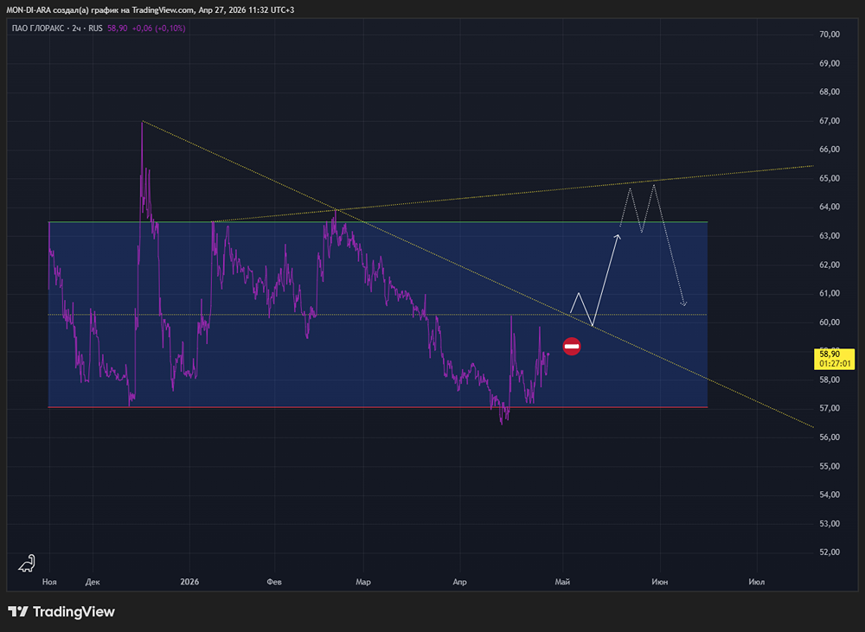
Task: Click the 55,00 price axis label
Action: pyautogui.click(x=830, y=466)
